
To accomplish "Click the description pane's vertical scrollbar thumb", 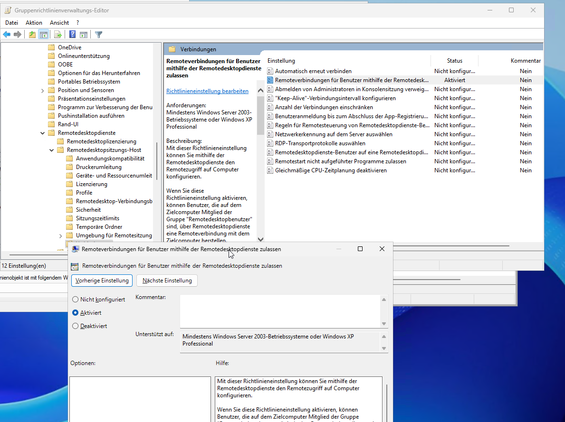I will point(260,115).
